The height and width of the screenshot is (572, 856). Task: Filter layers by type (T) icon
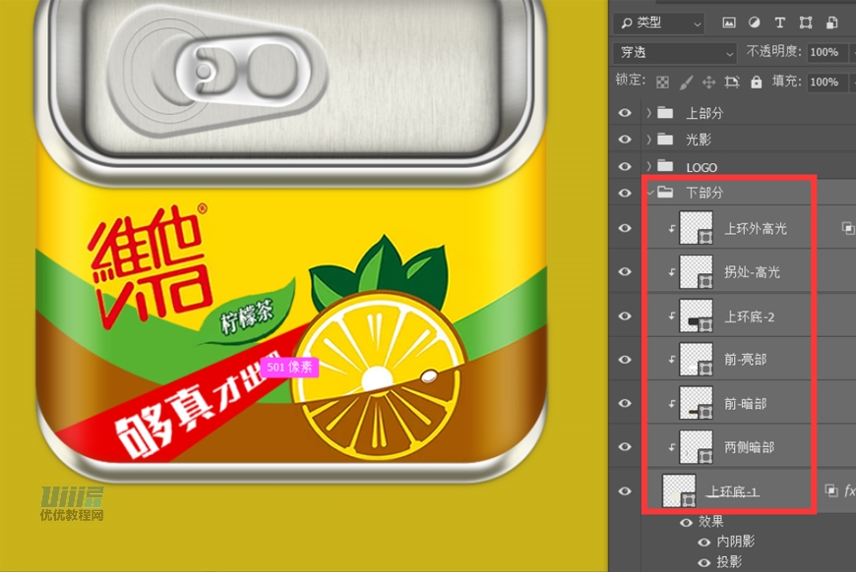[779, 23]
